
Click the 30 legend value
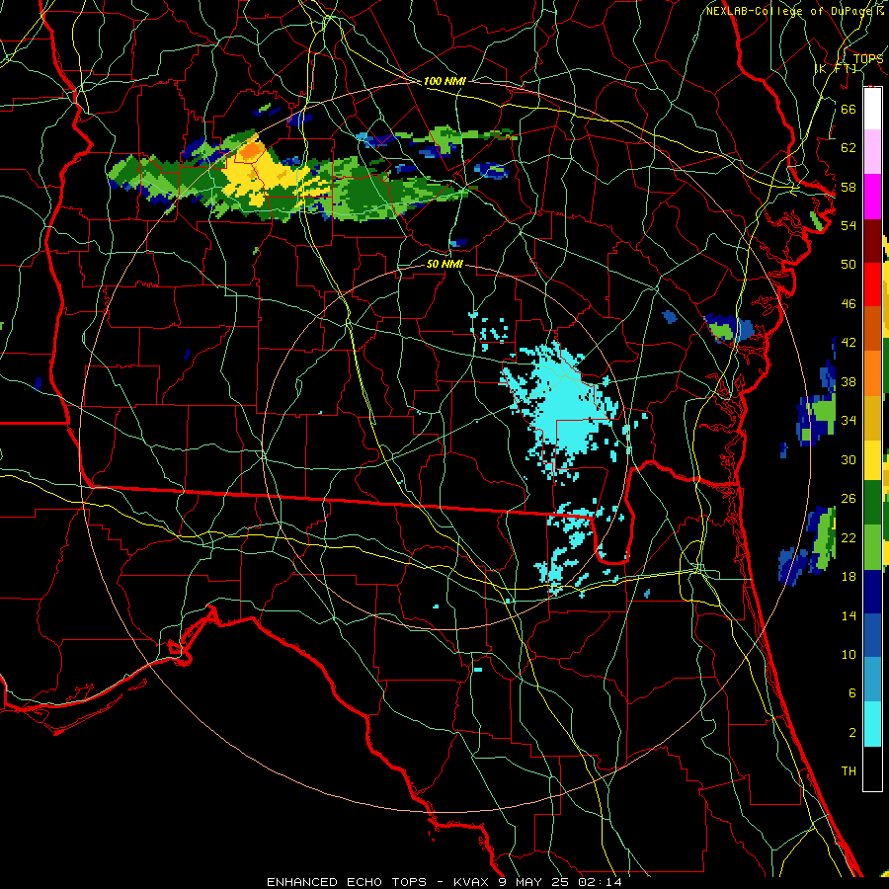(849, 459)
